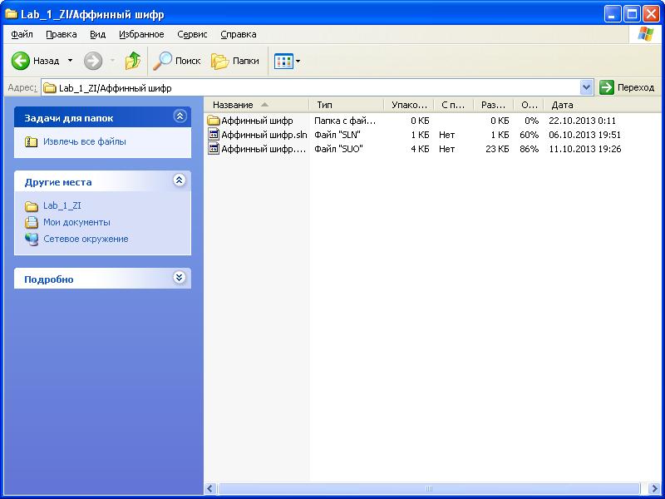Collapse the Задачи для папок panel
Viewport: 665px width, 499px height.
(x=180, y=117)
